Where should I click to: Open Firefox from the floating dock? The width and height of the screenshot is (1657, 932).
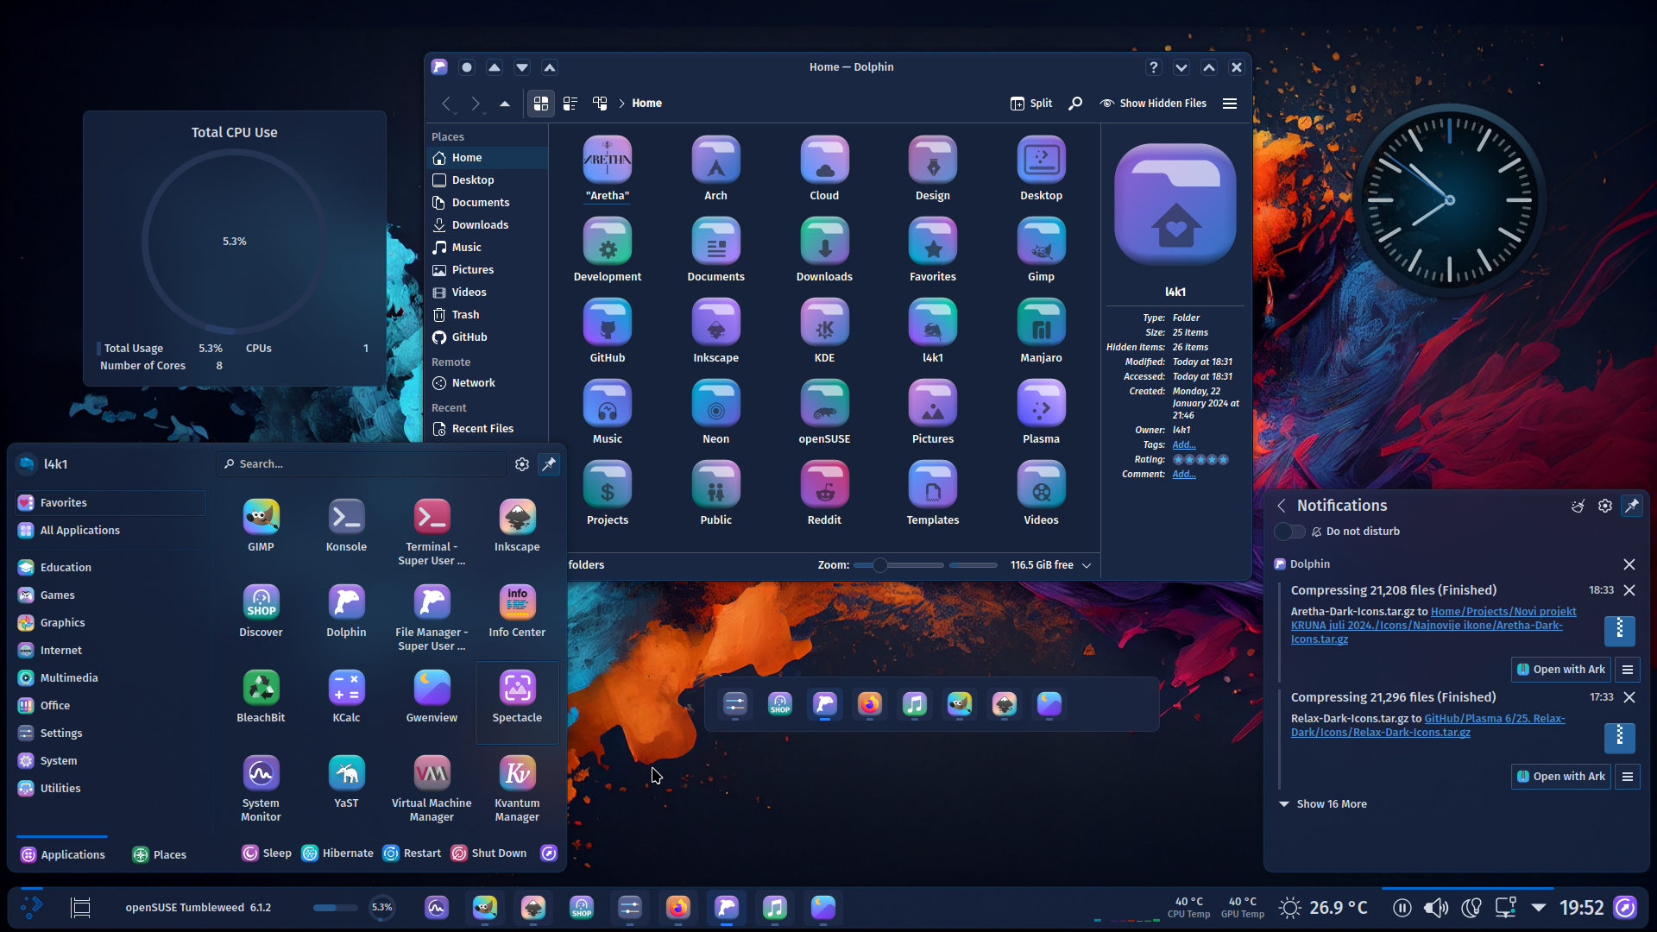click(x=870, y=704)
